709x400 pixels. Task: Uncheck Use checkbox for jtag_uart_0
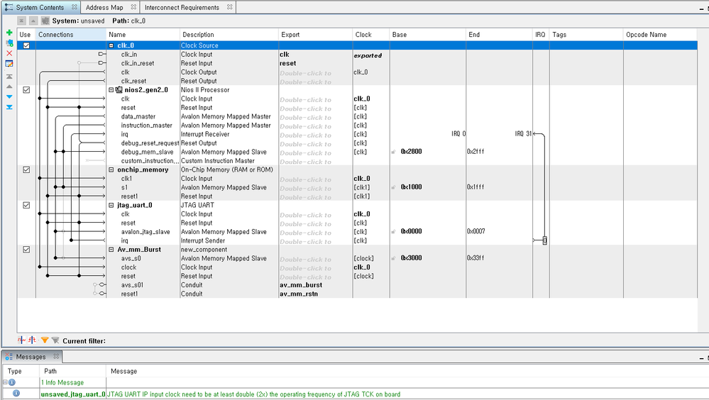[x=26, y=205]
